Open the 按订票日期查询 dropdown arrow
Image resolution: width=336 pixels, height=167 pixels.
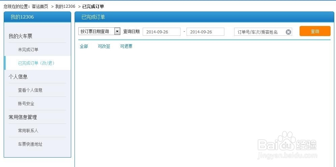click(x=117, y=31)
